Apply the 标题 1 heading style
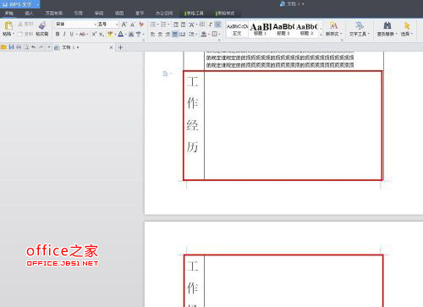This screenshot has width=423, height=307. click(x=261, y=30)
